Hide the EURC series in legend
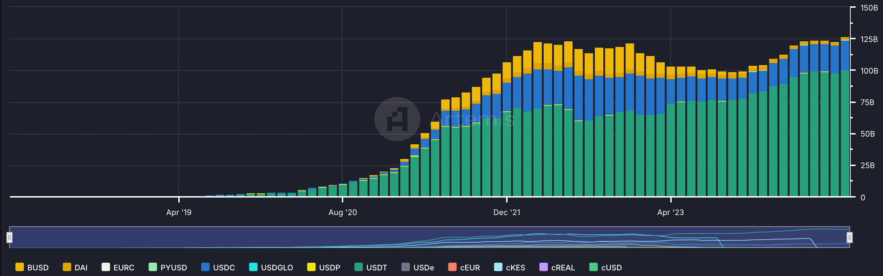This screenshot has height=276, width=883. (118, 267)
